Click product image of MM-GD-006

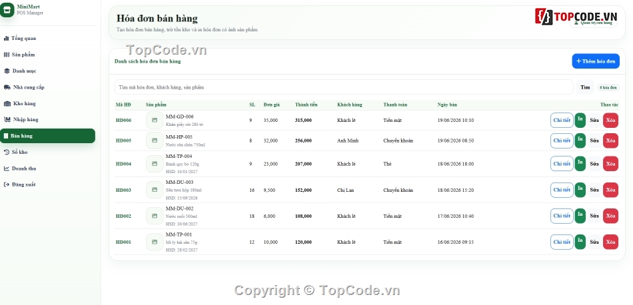pos(154,121)
